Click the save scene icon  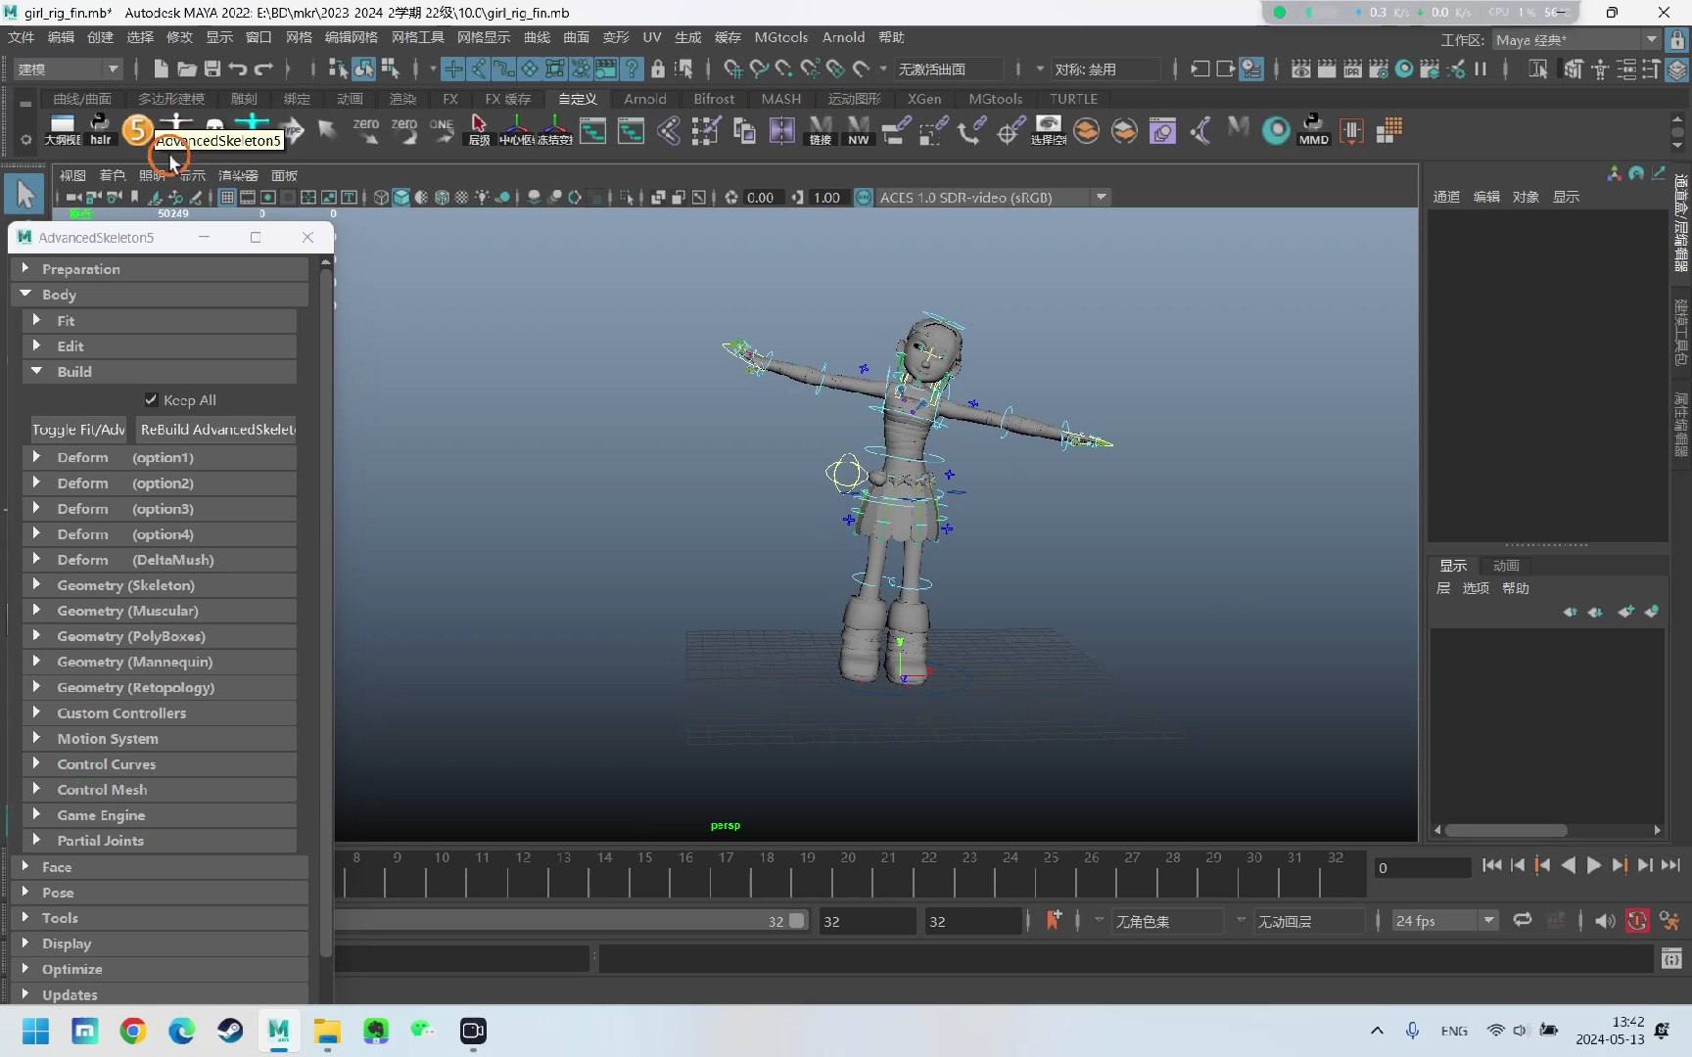click(x=211, y=69)
